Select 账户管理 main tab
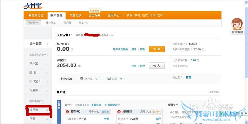The width and height of the screenshot is (248, 124). pyautogui.click(x=56, y=15)
